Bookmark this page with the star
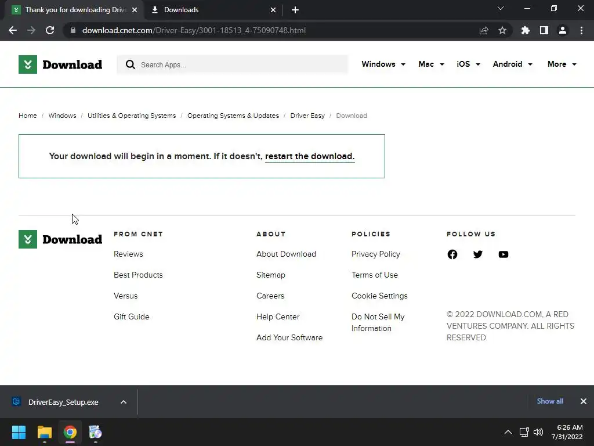The image size is (594, 446). pyautogui.click(x=502, y=30)
